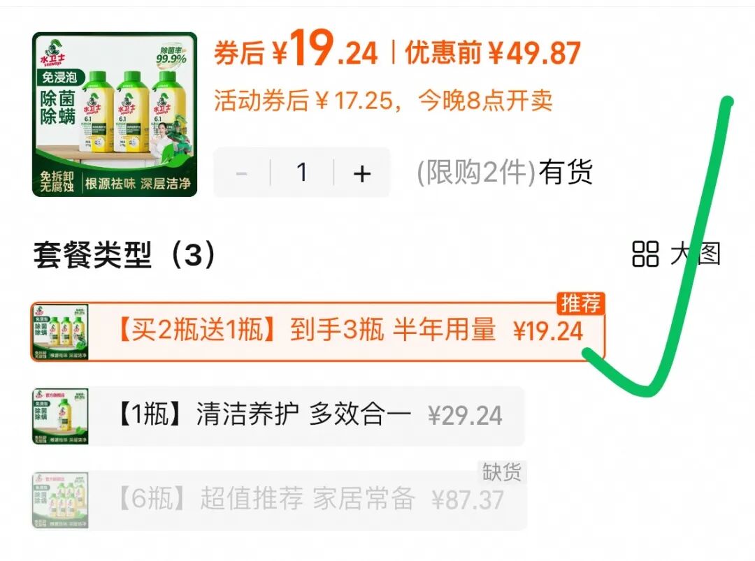Tap the ¥29.24 price on 1瓶 option
The height and width of the screenshot is (561, 755).
click(x=465, y=416)
